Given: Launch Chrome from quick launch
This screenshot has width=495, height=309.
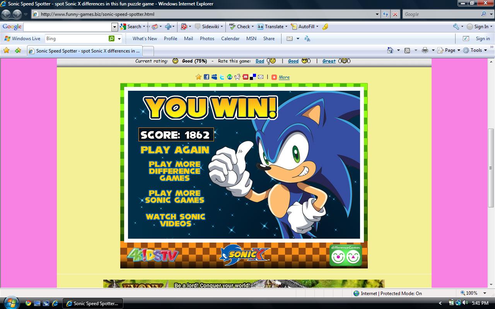Looking at the screenshot, I should coord(28,303).
